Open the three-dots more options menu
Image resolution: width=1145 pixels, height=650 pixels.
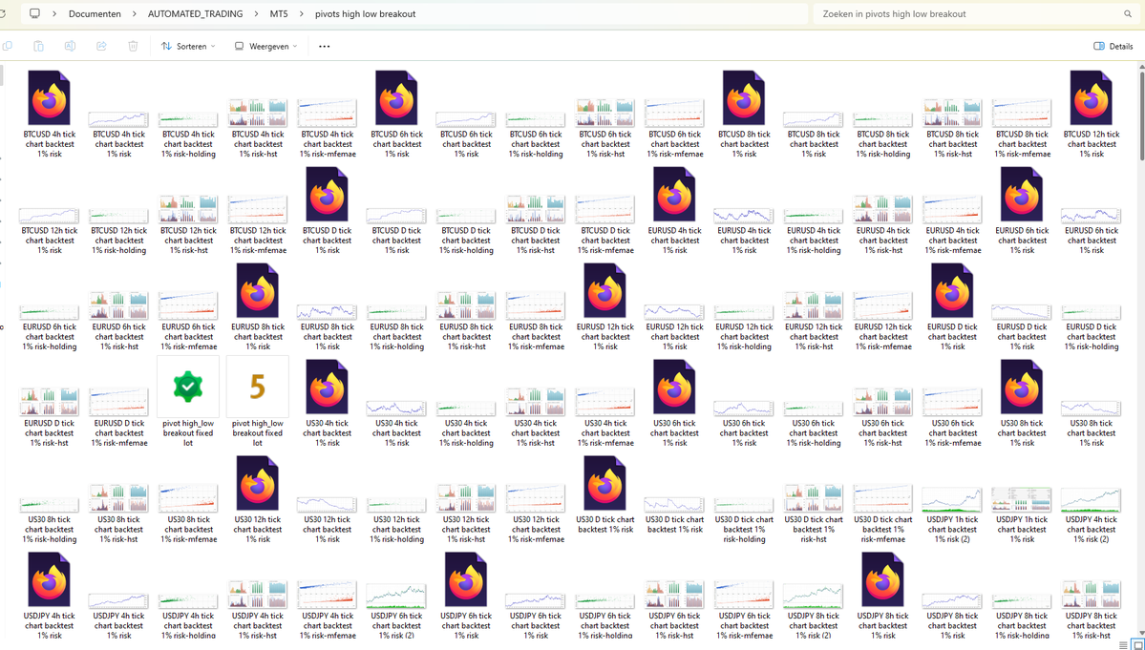point(325,46)
